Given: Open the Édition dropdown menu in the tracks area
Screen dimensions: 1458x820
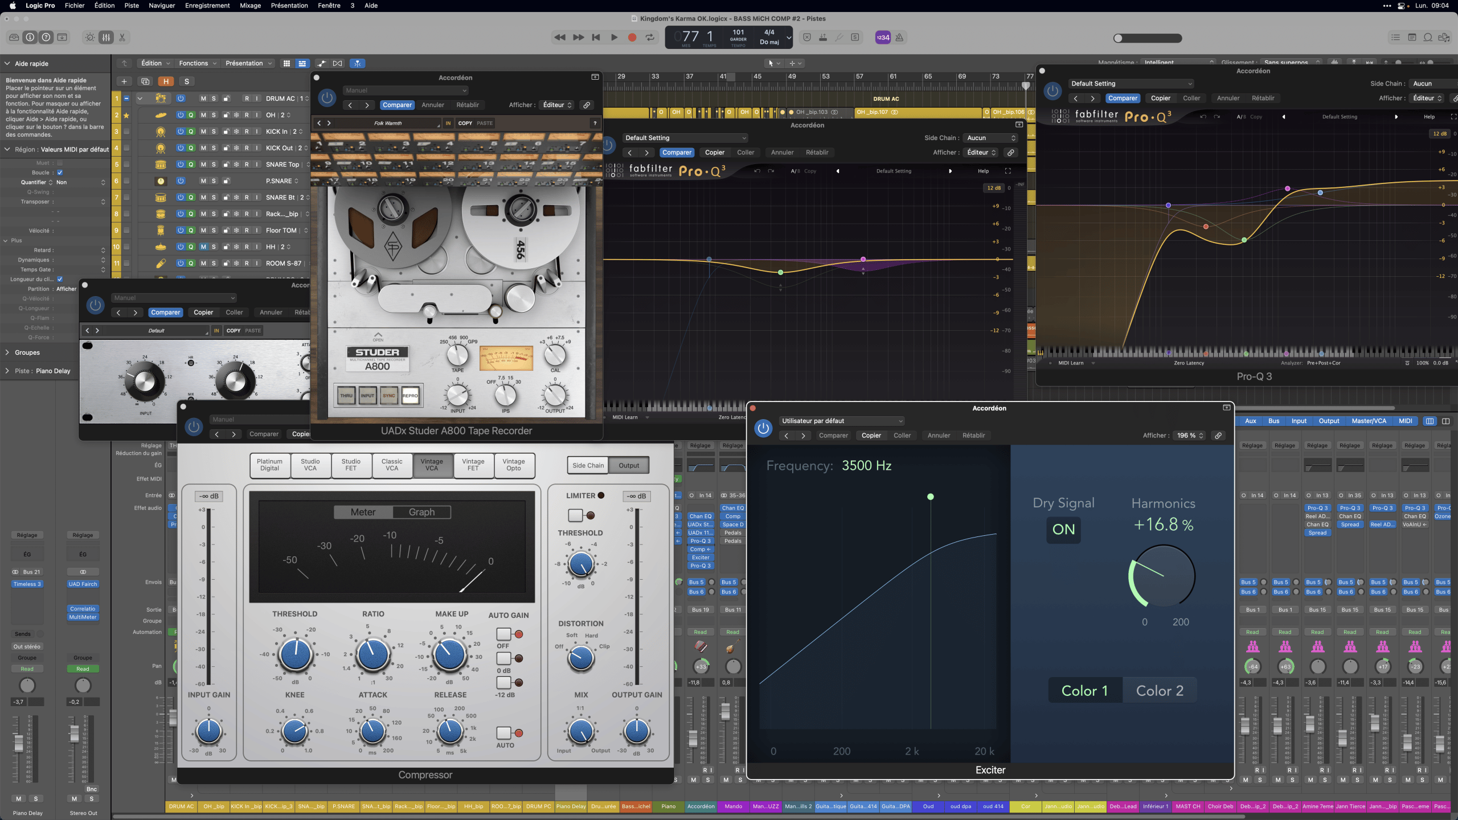Looking at the screenshot, I should [x=155, y=63].
